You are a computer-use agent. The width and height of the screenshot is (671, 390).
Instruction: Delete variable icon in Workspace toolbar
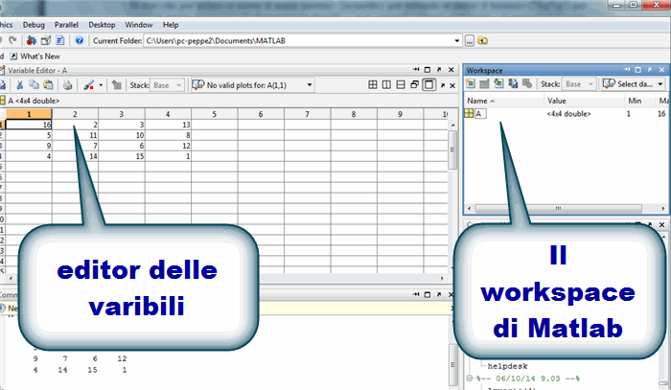point(527,83)
